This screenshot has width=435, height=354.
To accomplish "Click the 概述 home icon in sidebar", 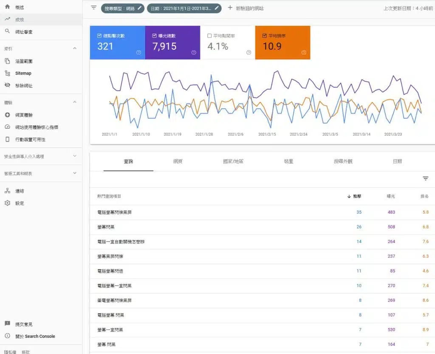I will click(7, 7).
